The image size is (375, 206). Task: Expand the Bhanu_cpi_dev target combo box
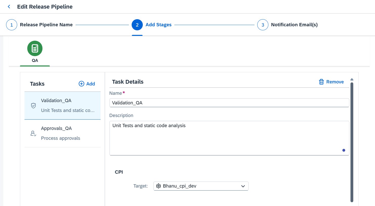tap(201, 186)
